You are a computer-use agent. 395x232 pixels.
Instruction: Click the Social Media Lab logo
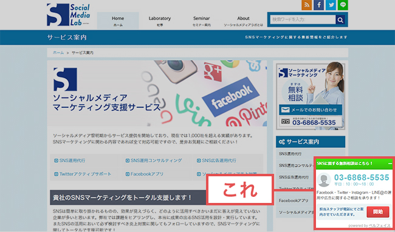click(68, 15)
